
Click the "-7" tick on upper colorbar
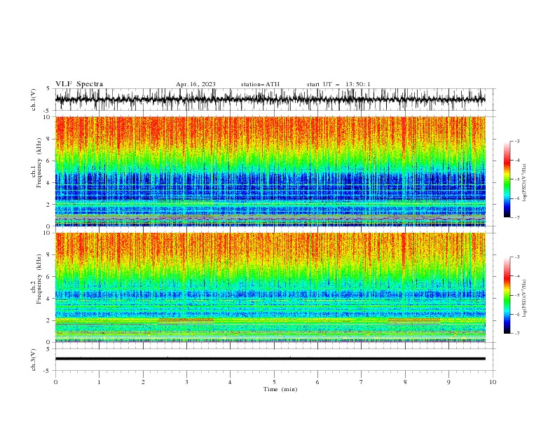point(516,217)
